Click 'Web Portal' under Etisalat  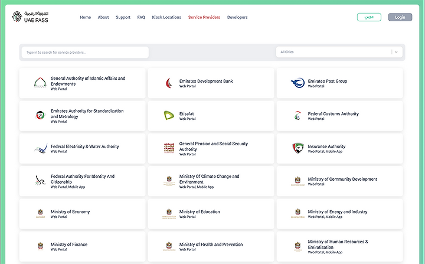[187, 119]
